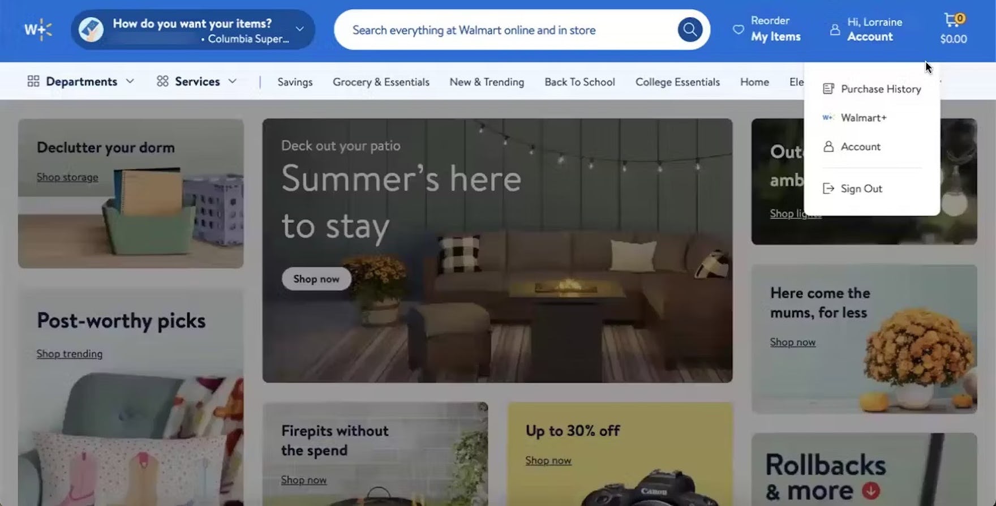The width and height of the screenshot is (996, 506).
Task: Click the Departments grid icon
Action: [33, 82]
